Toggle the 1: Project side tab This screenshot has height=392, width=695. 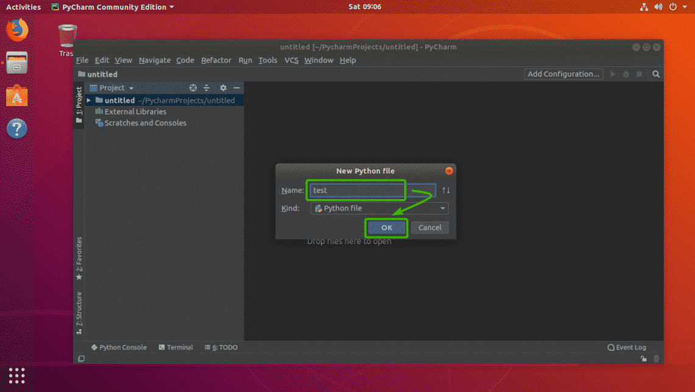click(79, 105)
